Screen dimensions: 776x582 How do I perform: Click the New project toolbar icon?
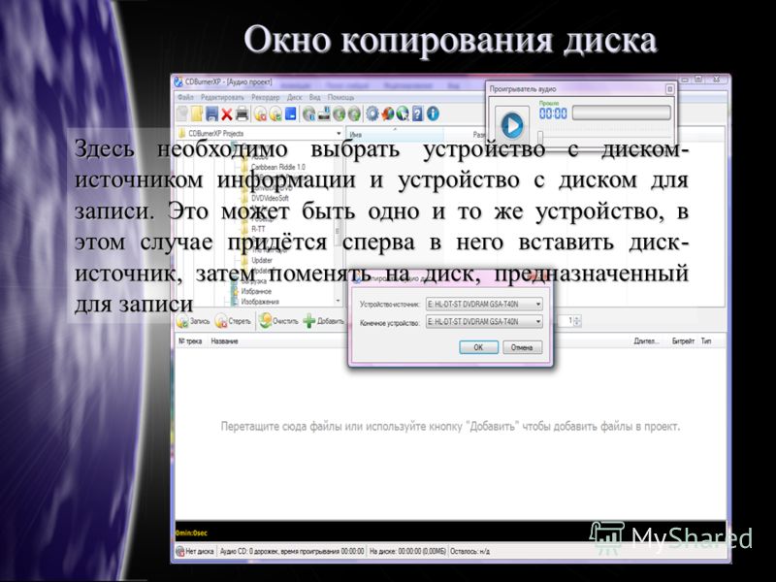click(182, 113)
